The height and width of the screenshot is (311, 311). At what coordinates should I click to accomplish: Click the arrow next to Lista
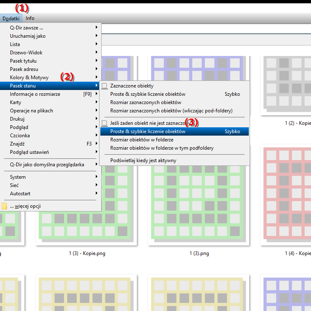(97, 44)
